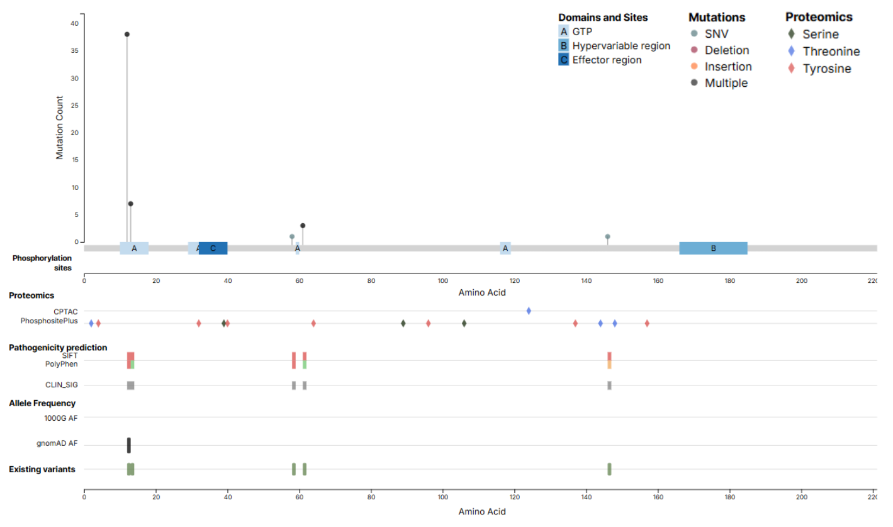893x527 pixels.
Task: Click the Effector region legend swatch C
Action: click(563, 60)
